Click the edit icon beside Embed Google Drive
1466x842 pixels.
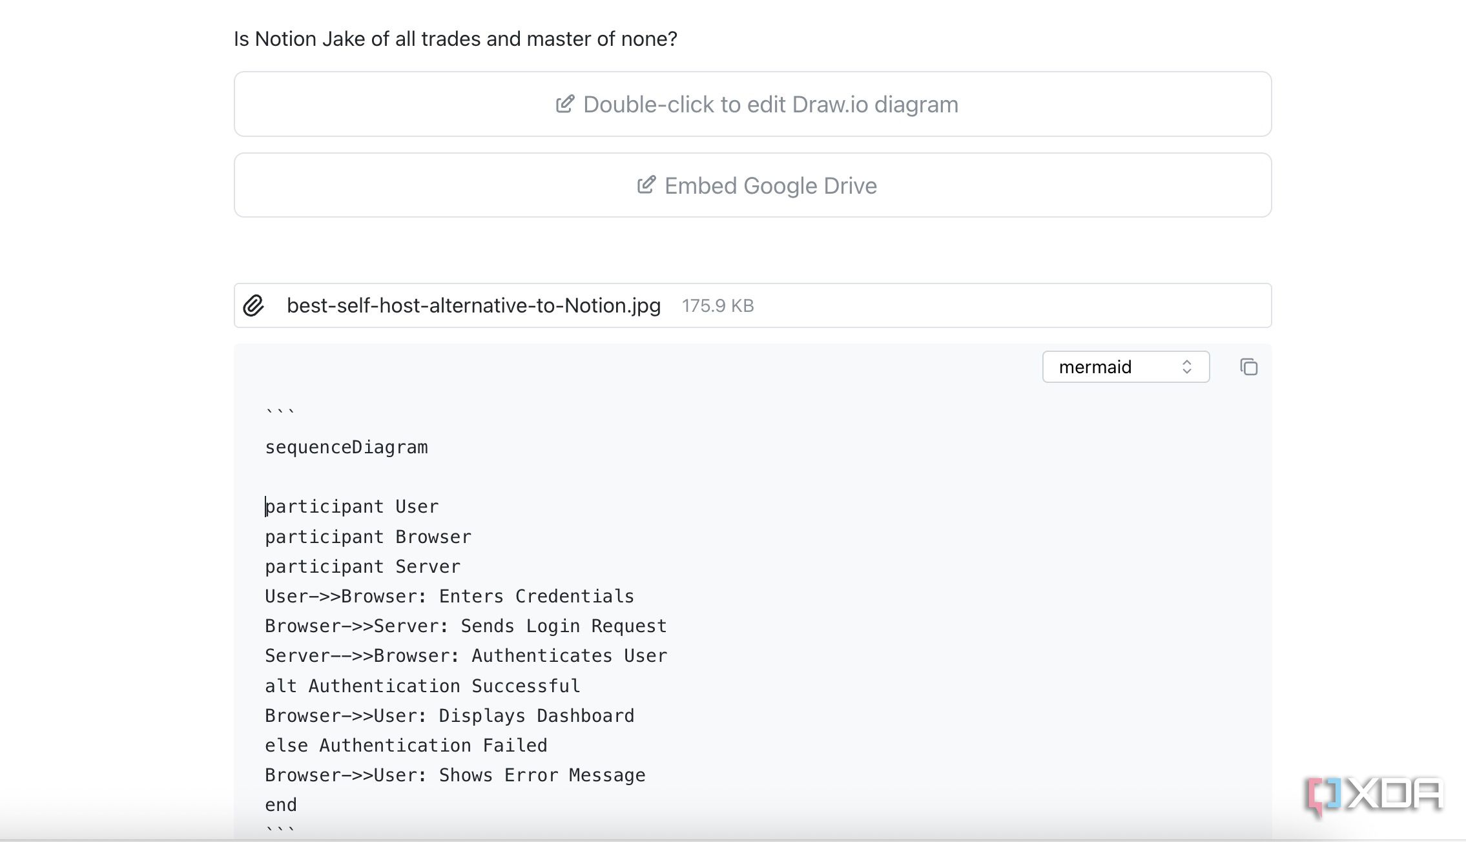point(646,185)
